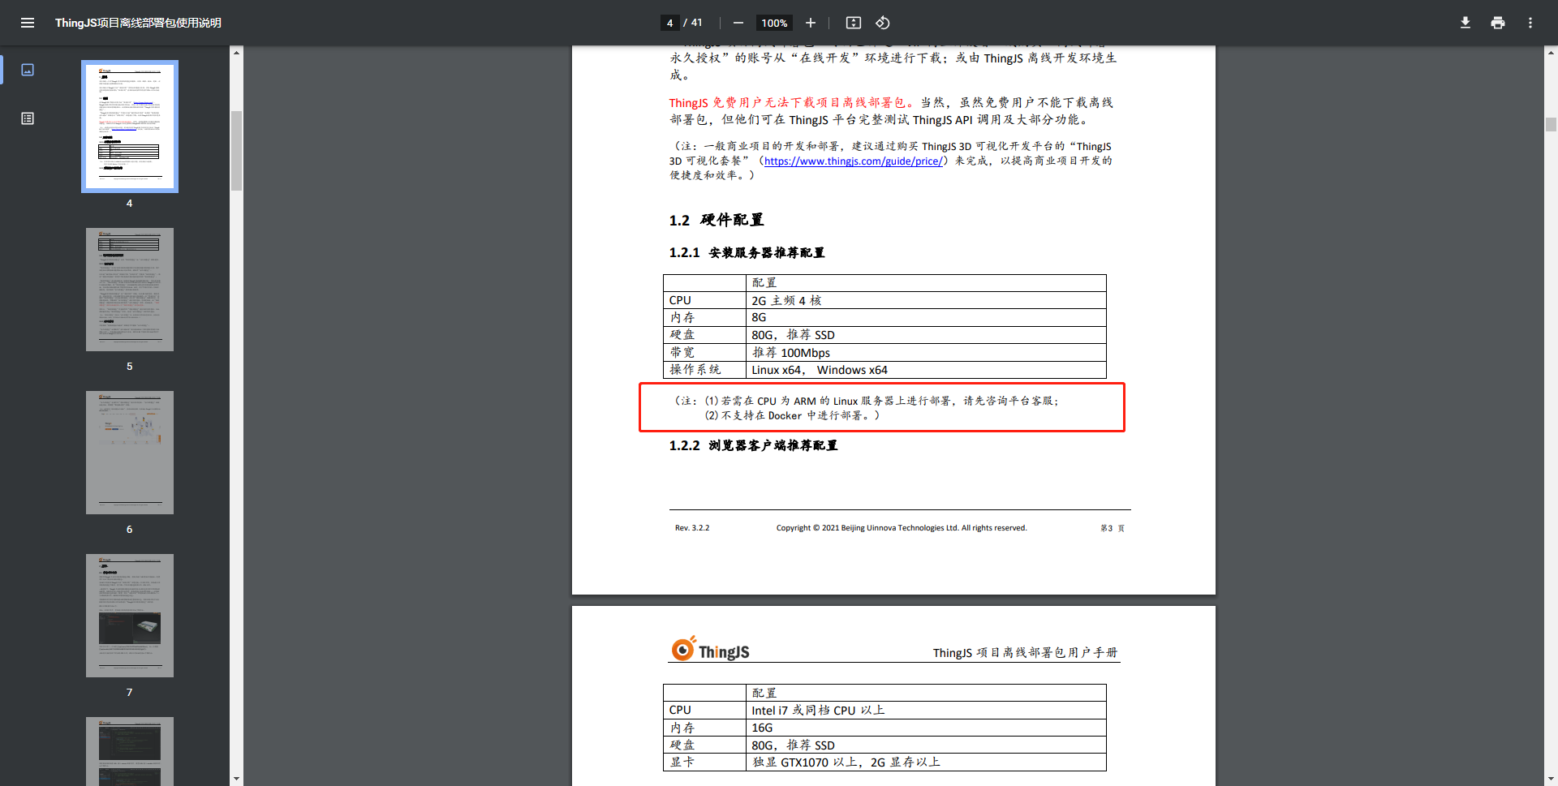Image resolution: width=1558 pixels, height=786 pixels.
Task: Click the fit to page icon
Action: (x=854, y=23)
